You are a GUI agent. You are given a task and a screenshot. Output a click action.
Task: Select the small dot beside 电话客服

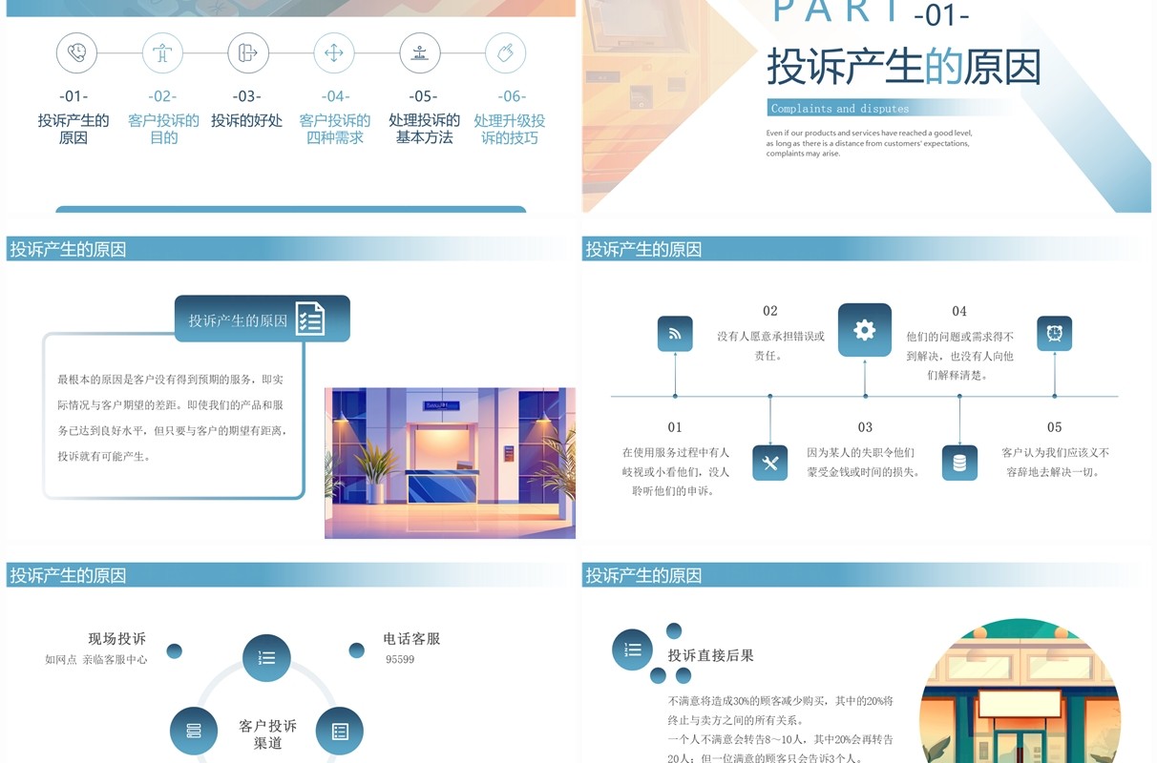pos(356,650)
